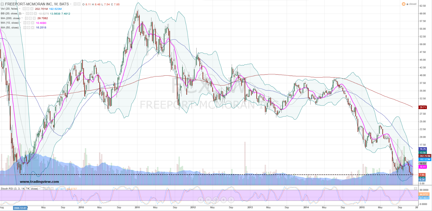This screenshot has width=432, height=211.
Task: Click the 2014 label on the time axis
Action: [306, 208]
